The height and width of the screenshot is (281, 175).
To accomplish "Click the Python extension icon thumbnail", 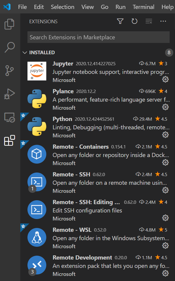I will coord(37,126).
